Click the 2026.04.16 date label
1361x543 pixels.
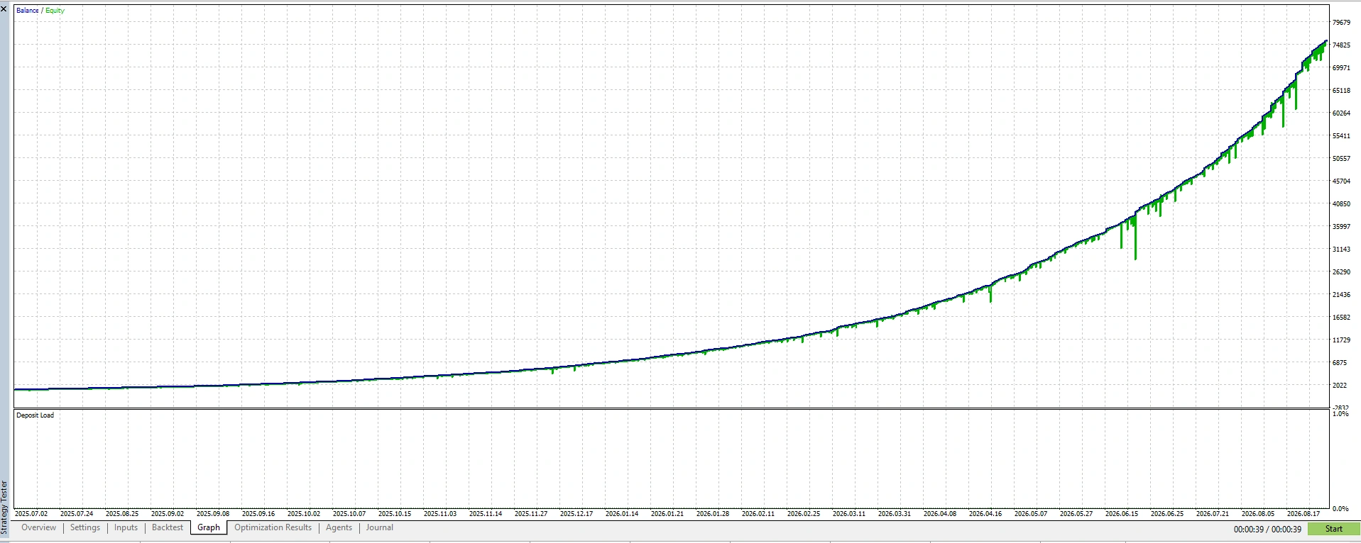tap(985, 514)
